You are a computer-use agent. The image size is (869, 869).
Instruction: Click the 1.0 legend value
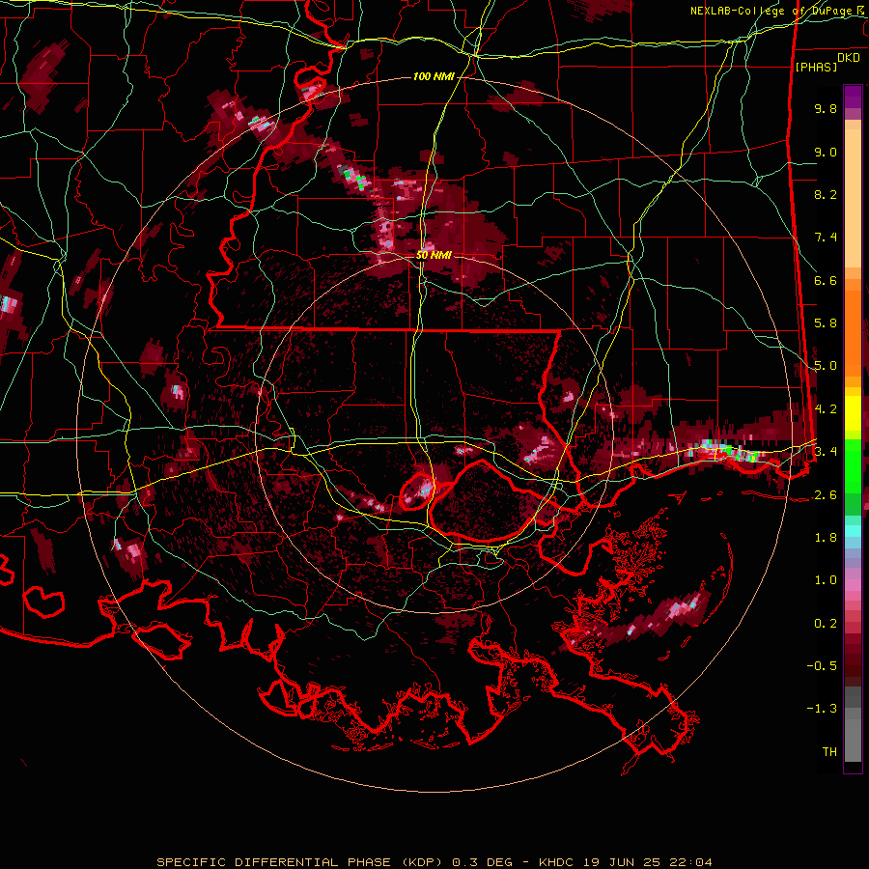point(826,580)
